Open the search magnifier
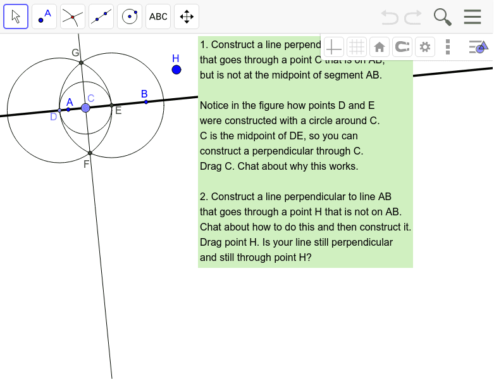This screenshot has height=380, width=494. [442, 16]
